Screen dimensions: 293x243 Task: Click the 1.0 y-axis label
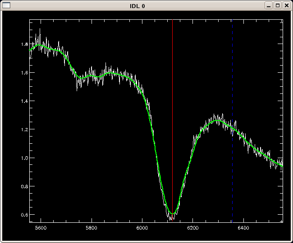(x=24, y=158)
